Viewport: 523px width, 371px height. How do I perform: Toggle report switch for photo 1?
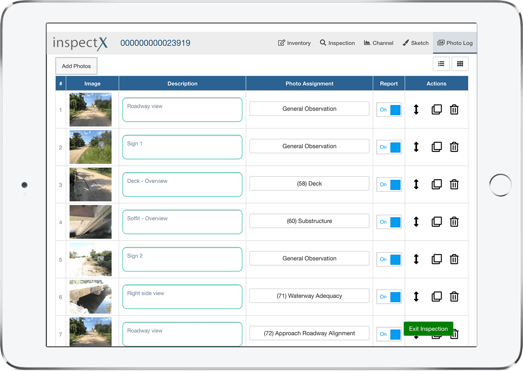point(389,110)
